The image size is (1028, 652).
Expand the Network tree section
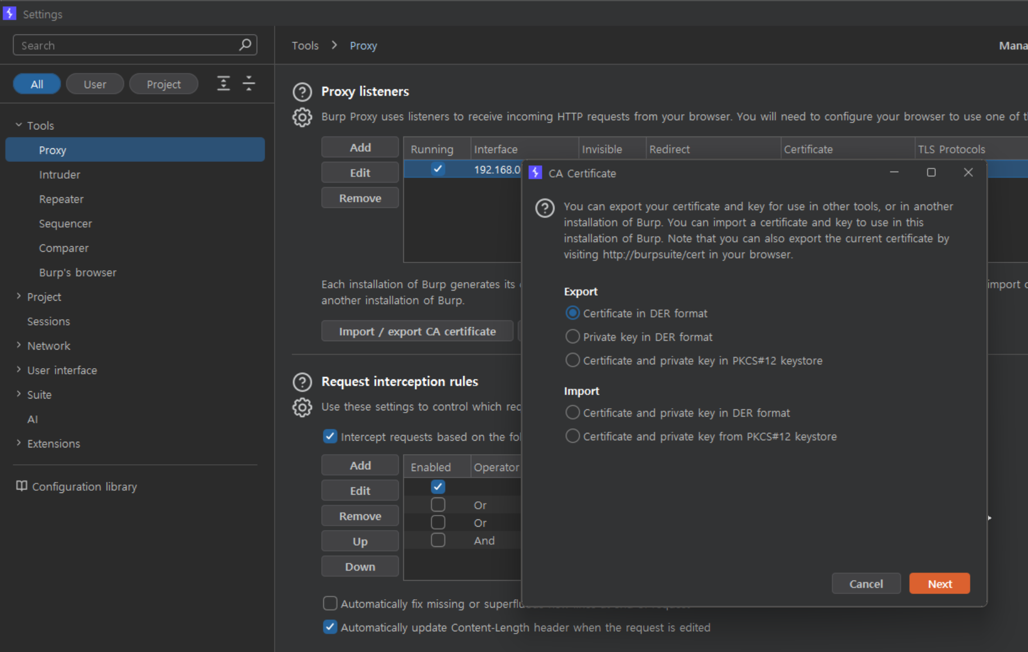click(19, 345)
